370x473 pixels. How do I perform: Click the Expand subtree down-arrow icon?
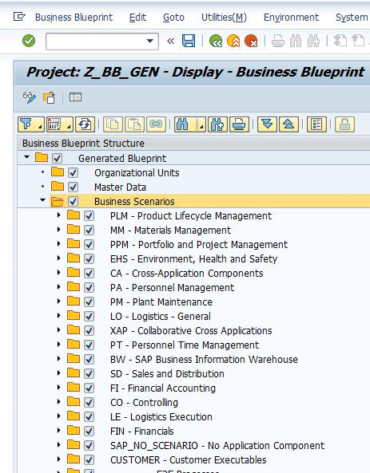pyautogui.click(x=267, y=124)
